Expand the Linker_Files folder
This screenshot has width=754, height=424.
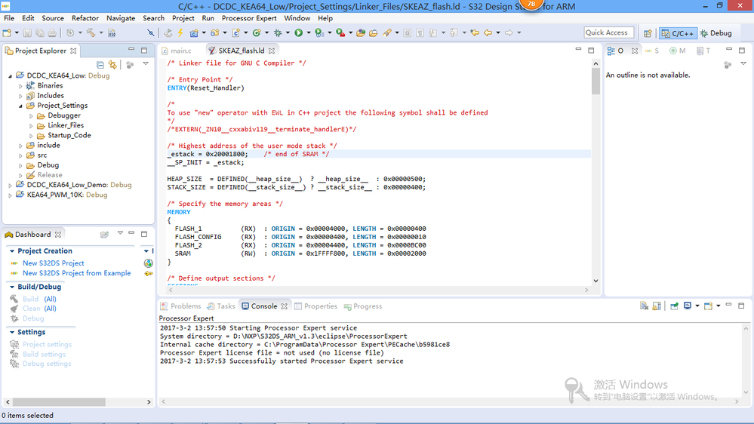point(31,126)
